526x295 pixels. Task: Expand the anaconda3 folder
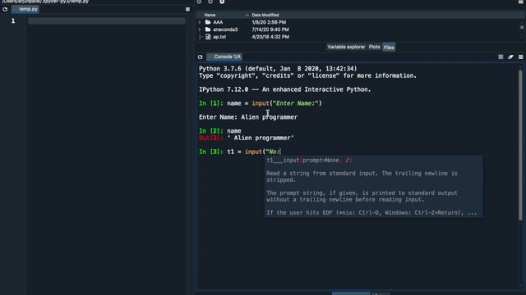[200, 29]
